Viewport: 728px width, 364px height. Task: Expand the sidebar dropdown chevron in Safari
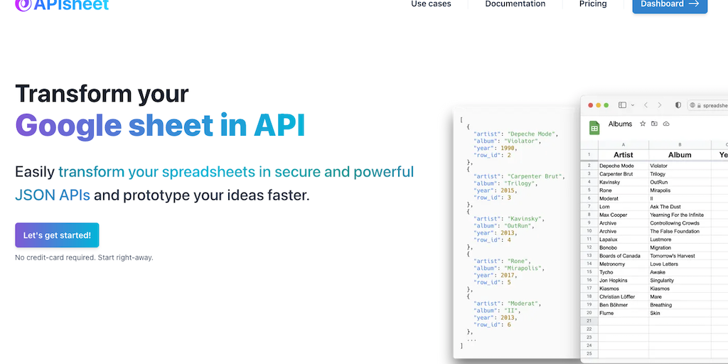(x=631, y=105)
